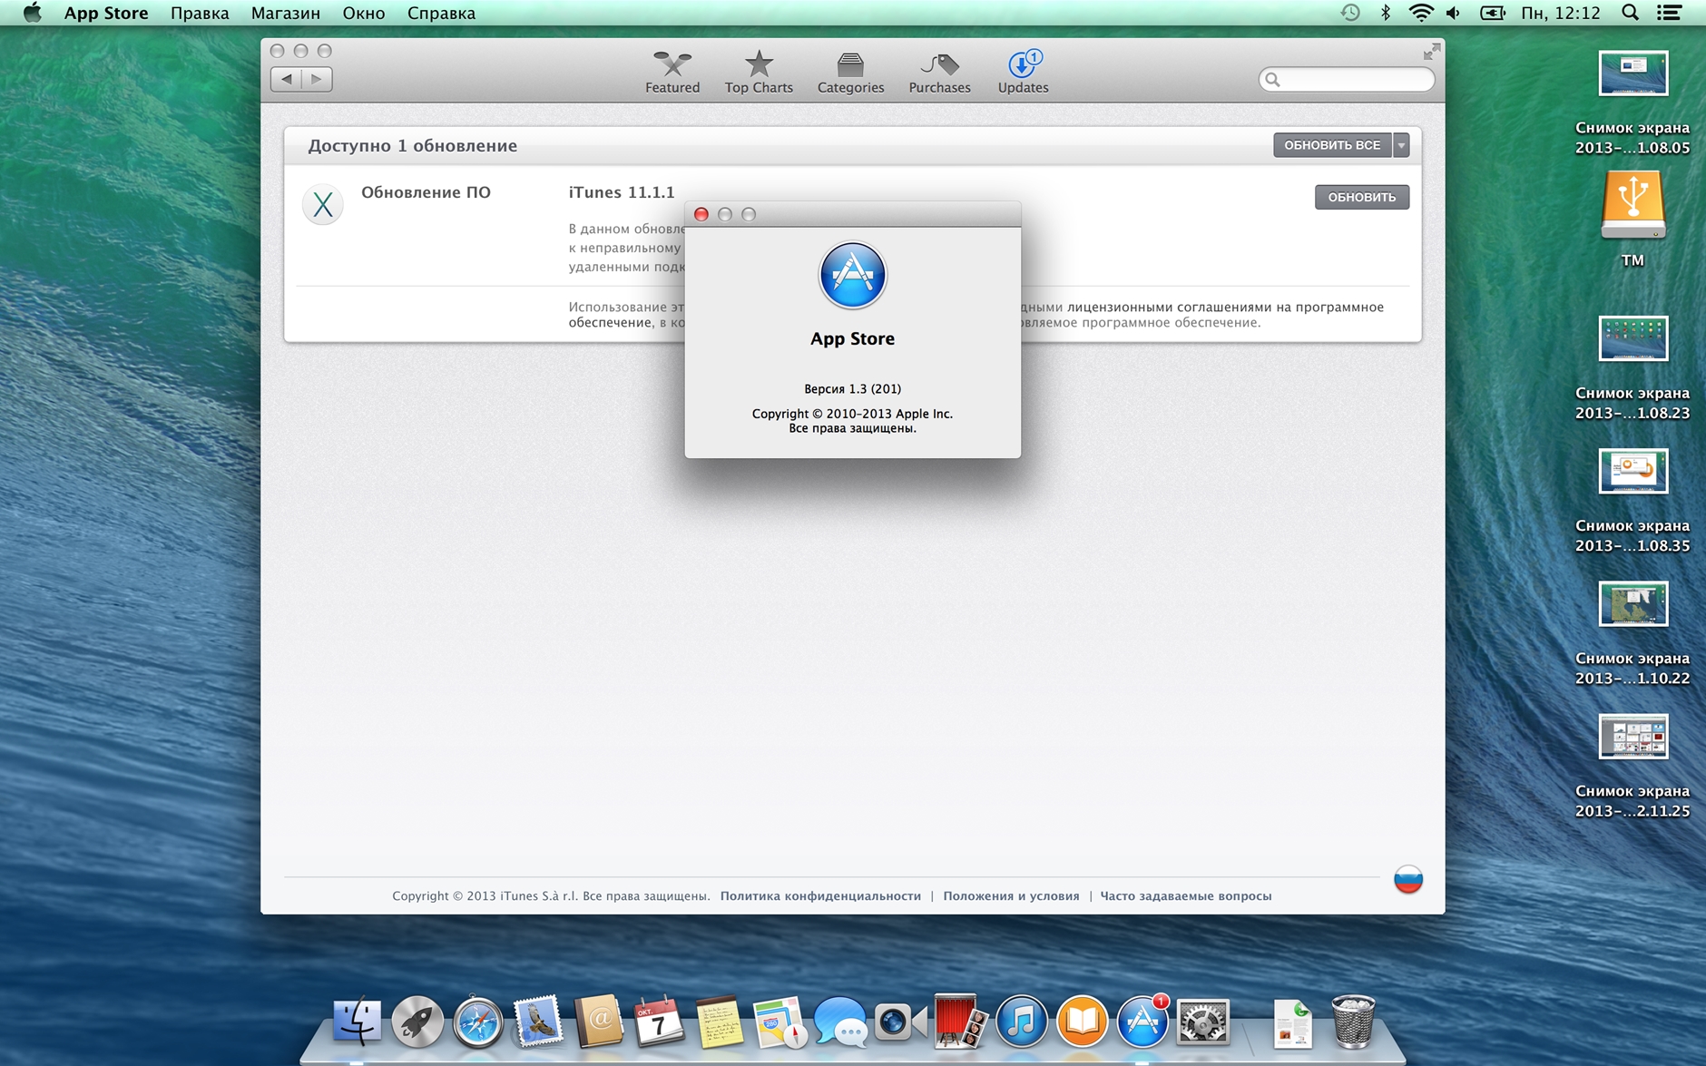
Task: Open Notification Center from menu bar
Action: click(1669, 13)
